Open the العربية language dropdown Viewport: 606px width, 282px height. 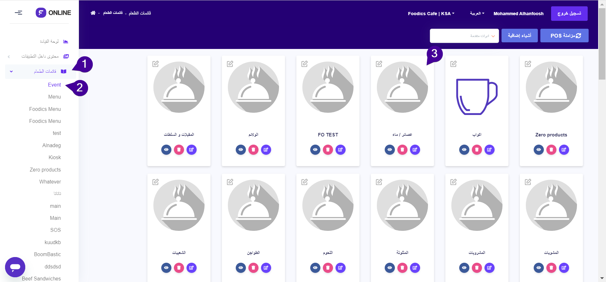(477, 13)
